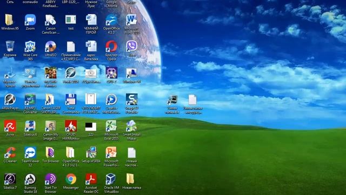Open the Windows 95 folder icon

(x=10, y=20)
